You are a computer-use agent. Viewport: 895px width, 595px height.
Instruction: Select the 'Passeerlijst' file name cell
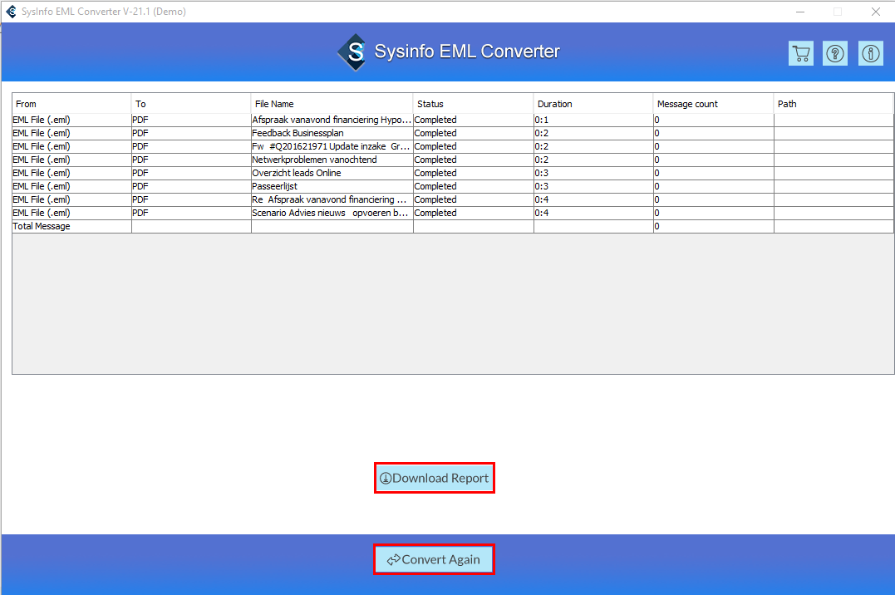click(x=332, y=186)
